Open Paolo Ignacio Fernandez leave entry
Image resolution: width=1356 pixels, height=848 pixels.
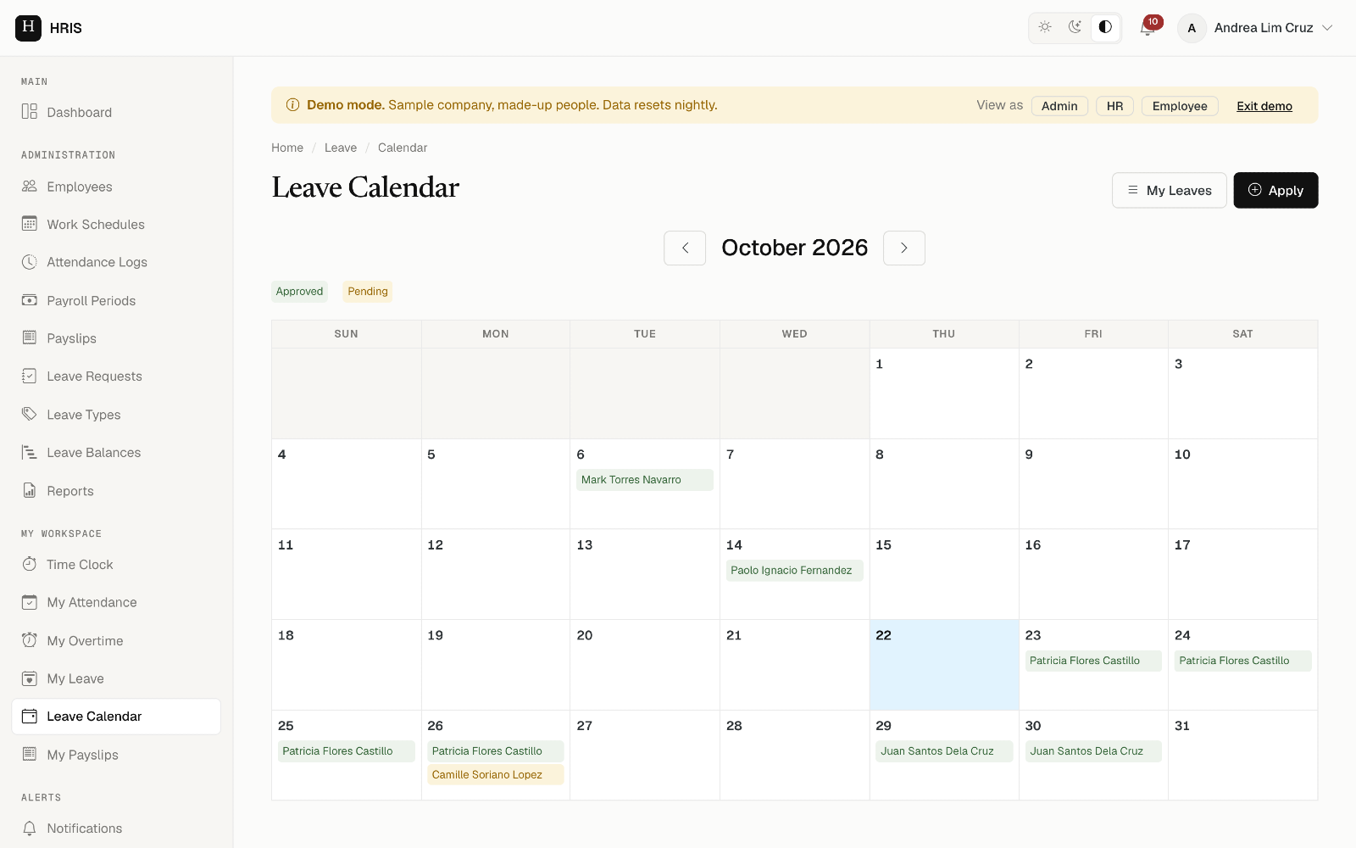(x=794, y=571)
